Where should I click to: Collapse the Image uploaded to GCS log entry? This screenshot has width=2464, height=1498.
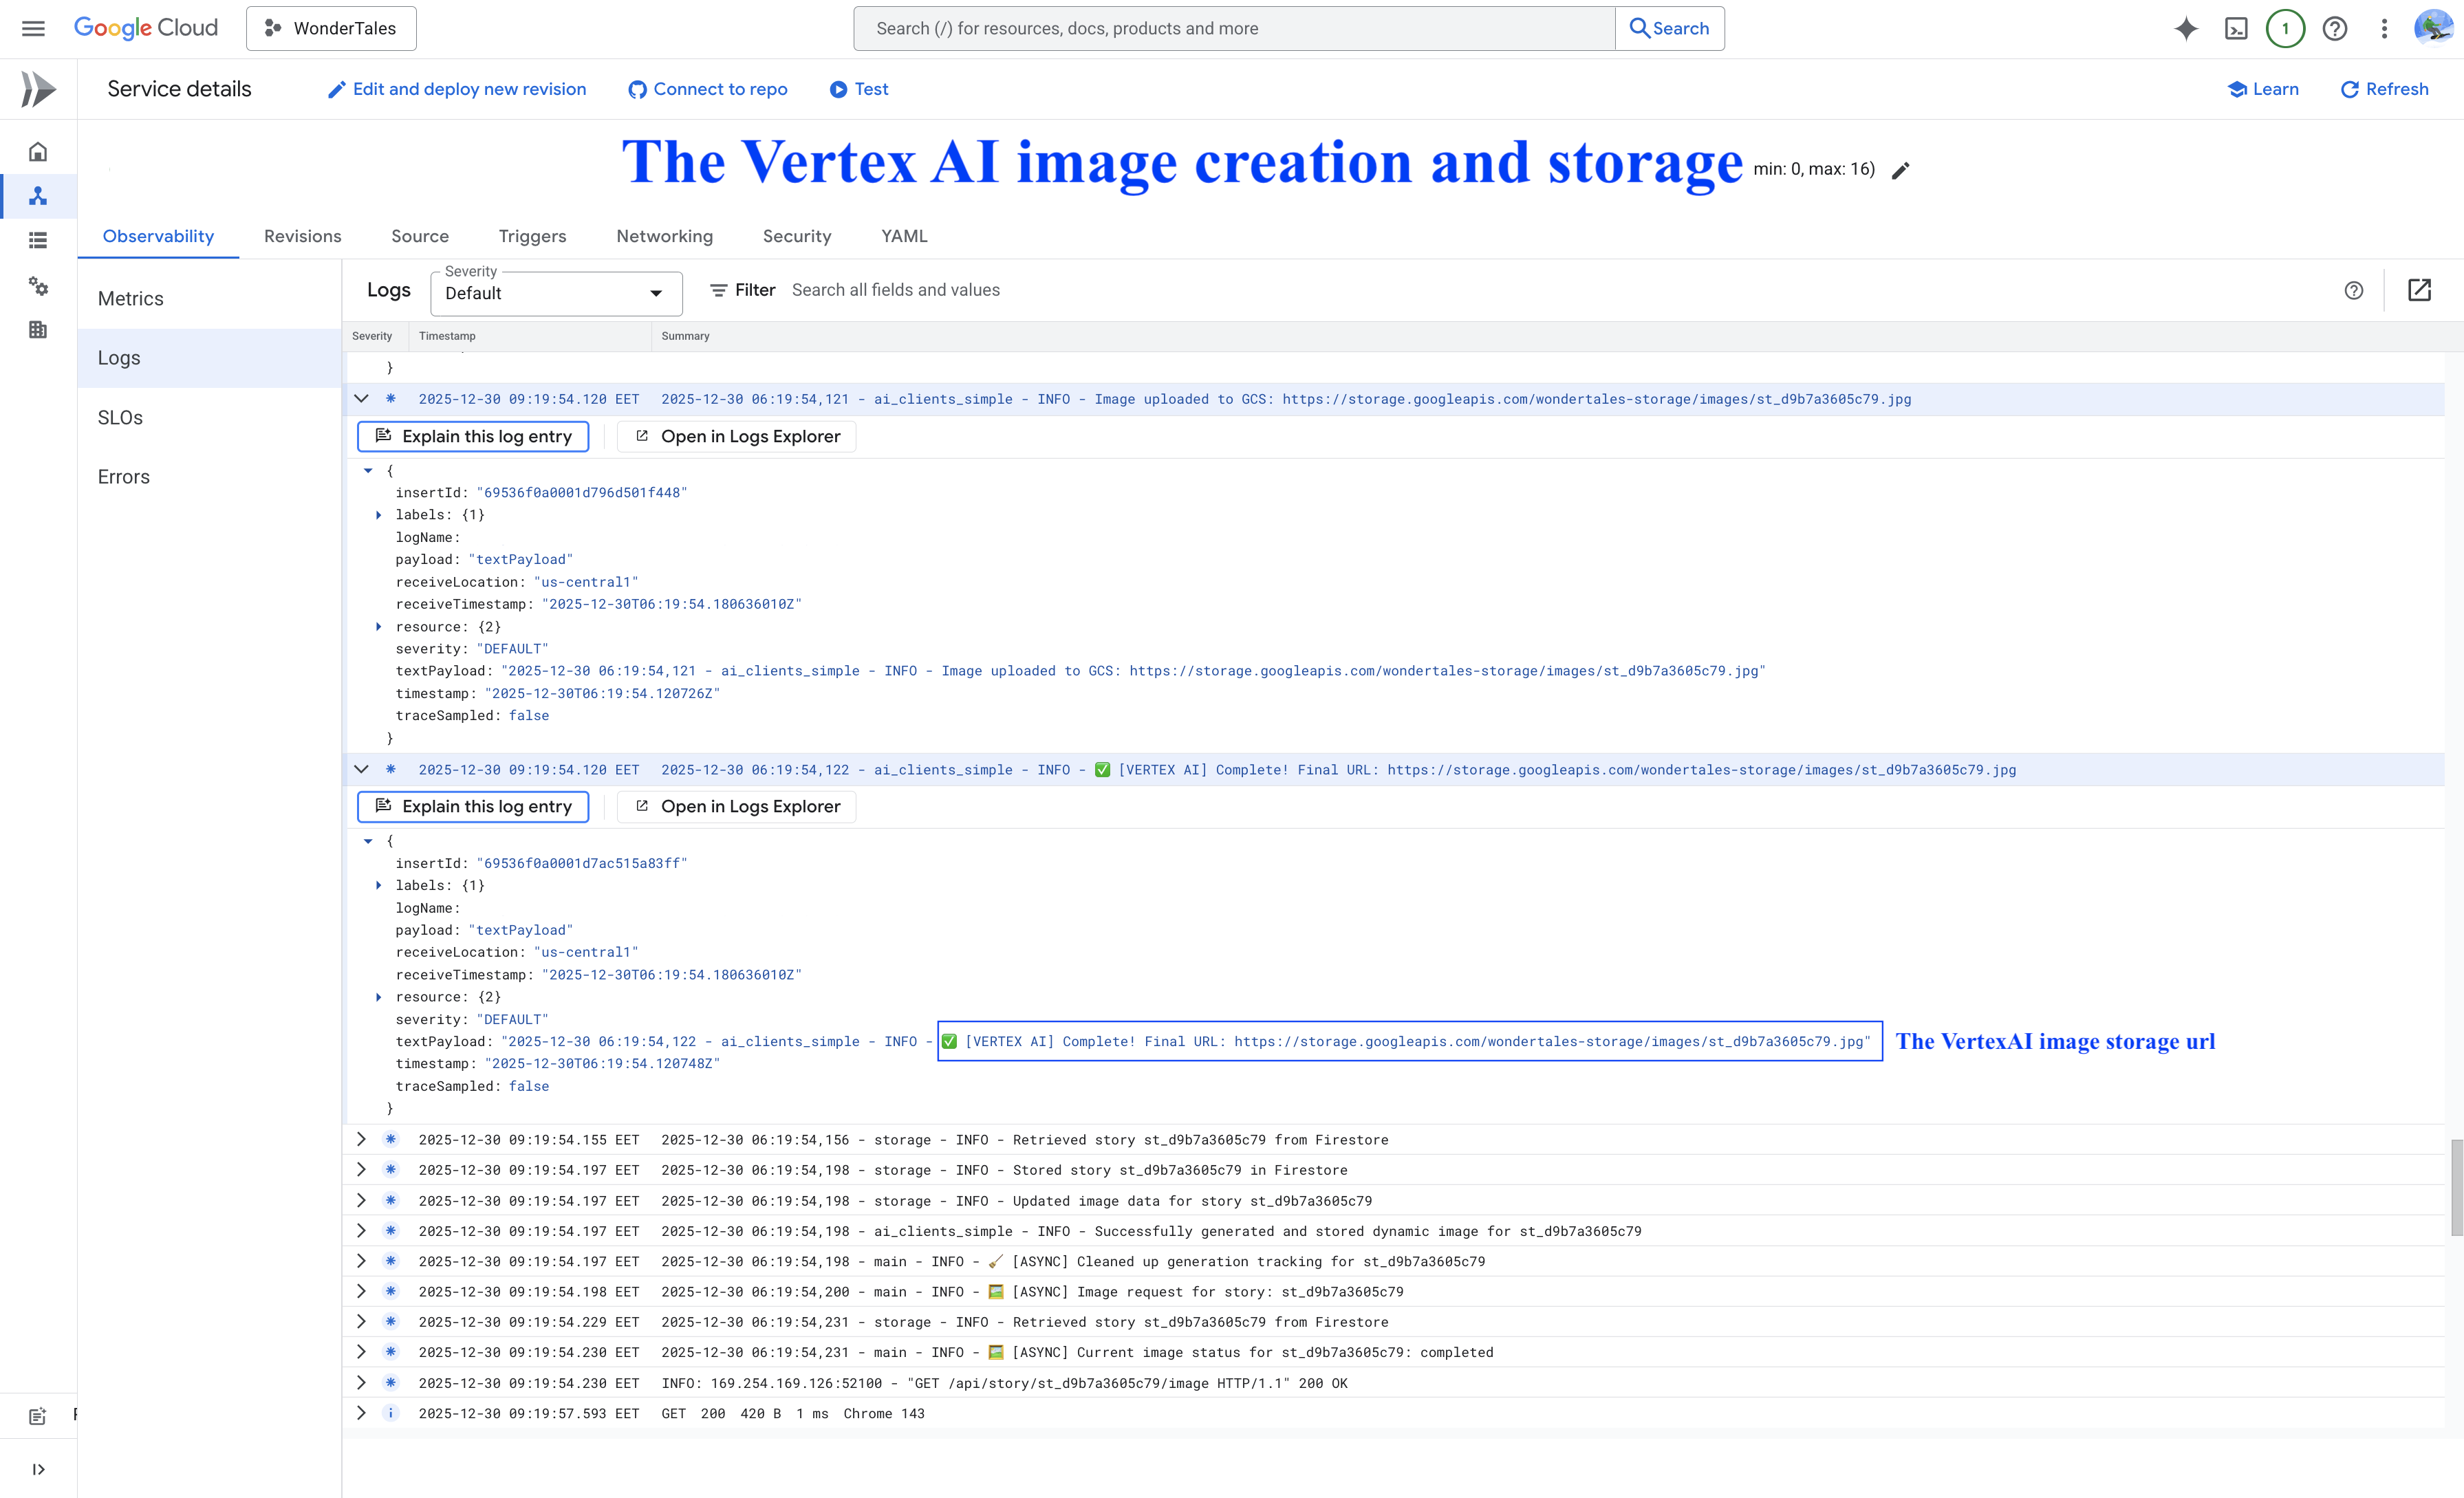(361, 399)
